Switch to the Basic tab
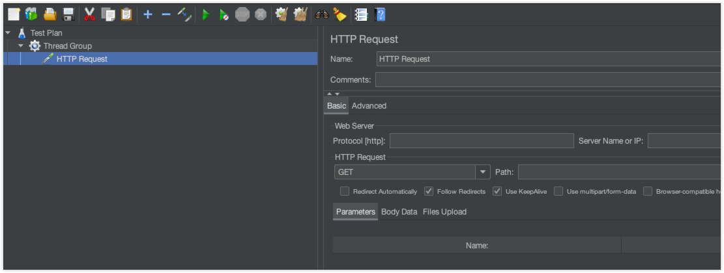This screenshot has height=273, width=724. 337,106
